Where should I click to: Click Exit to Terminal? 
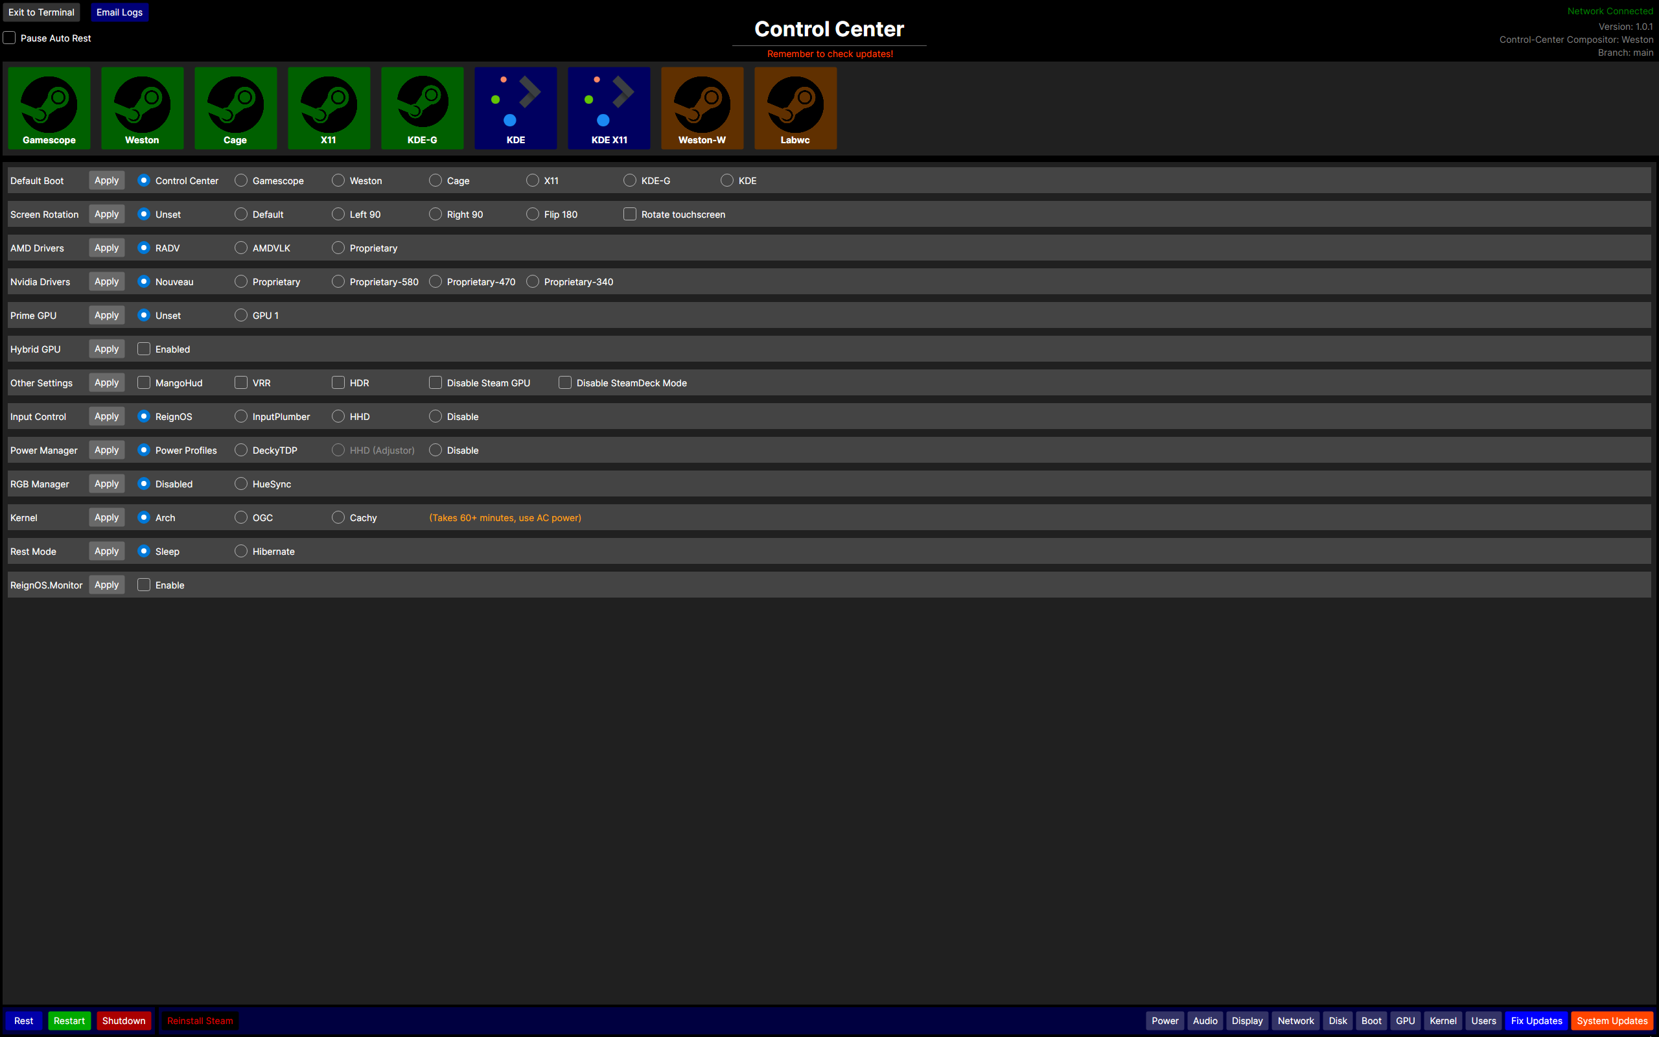pos(41,12)
